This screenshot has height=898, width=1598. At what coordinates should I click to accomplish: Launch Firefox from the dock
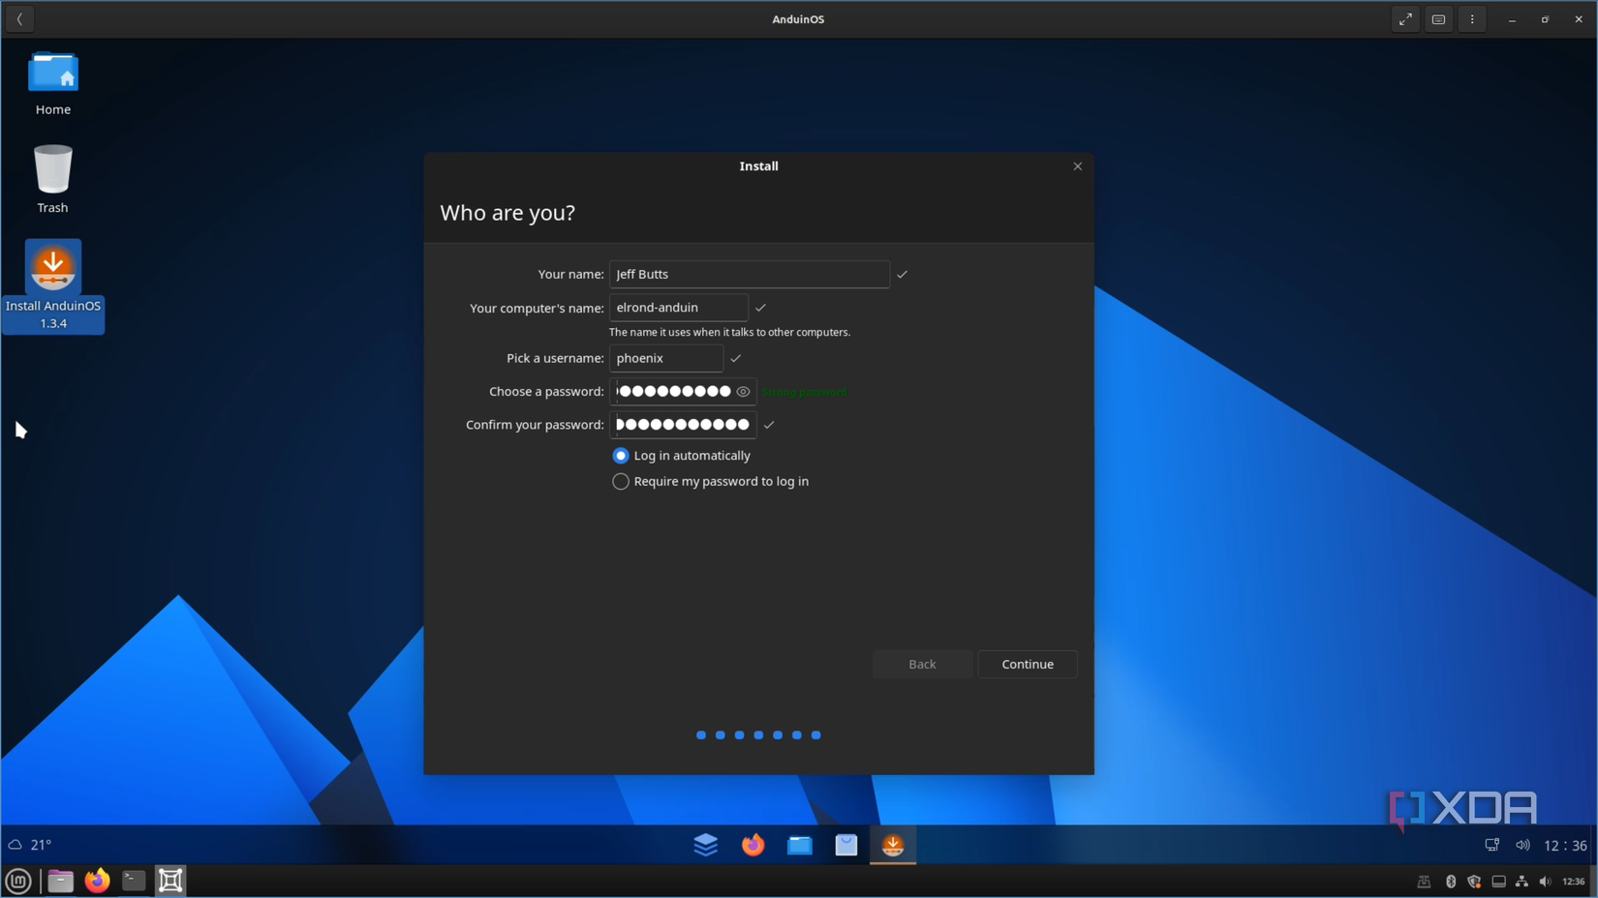753,845
